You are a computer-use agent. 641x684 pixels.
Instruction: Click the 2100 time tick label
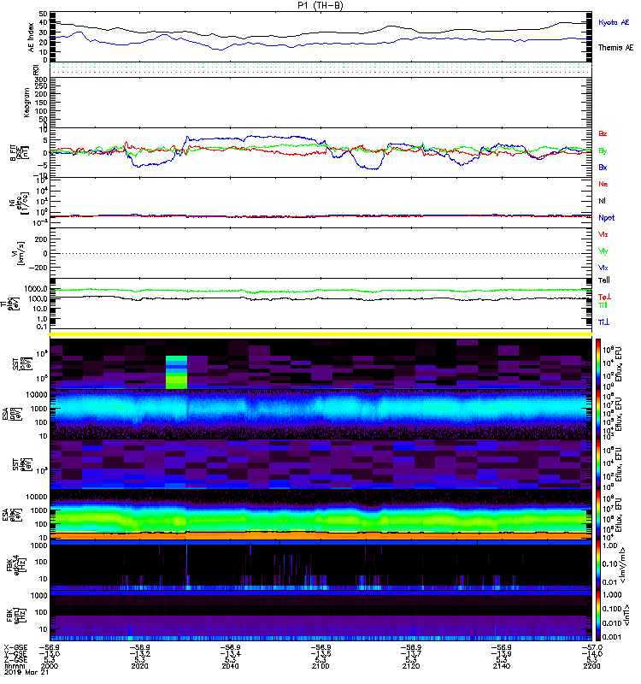[x=320, y=666]
